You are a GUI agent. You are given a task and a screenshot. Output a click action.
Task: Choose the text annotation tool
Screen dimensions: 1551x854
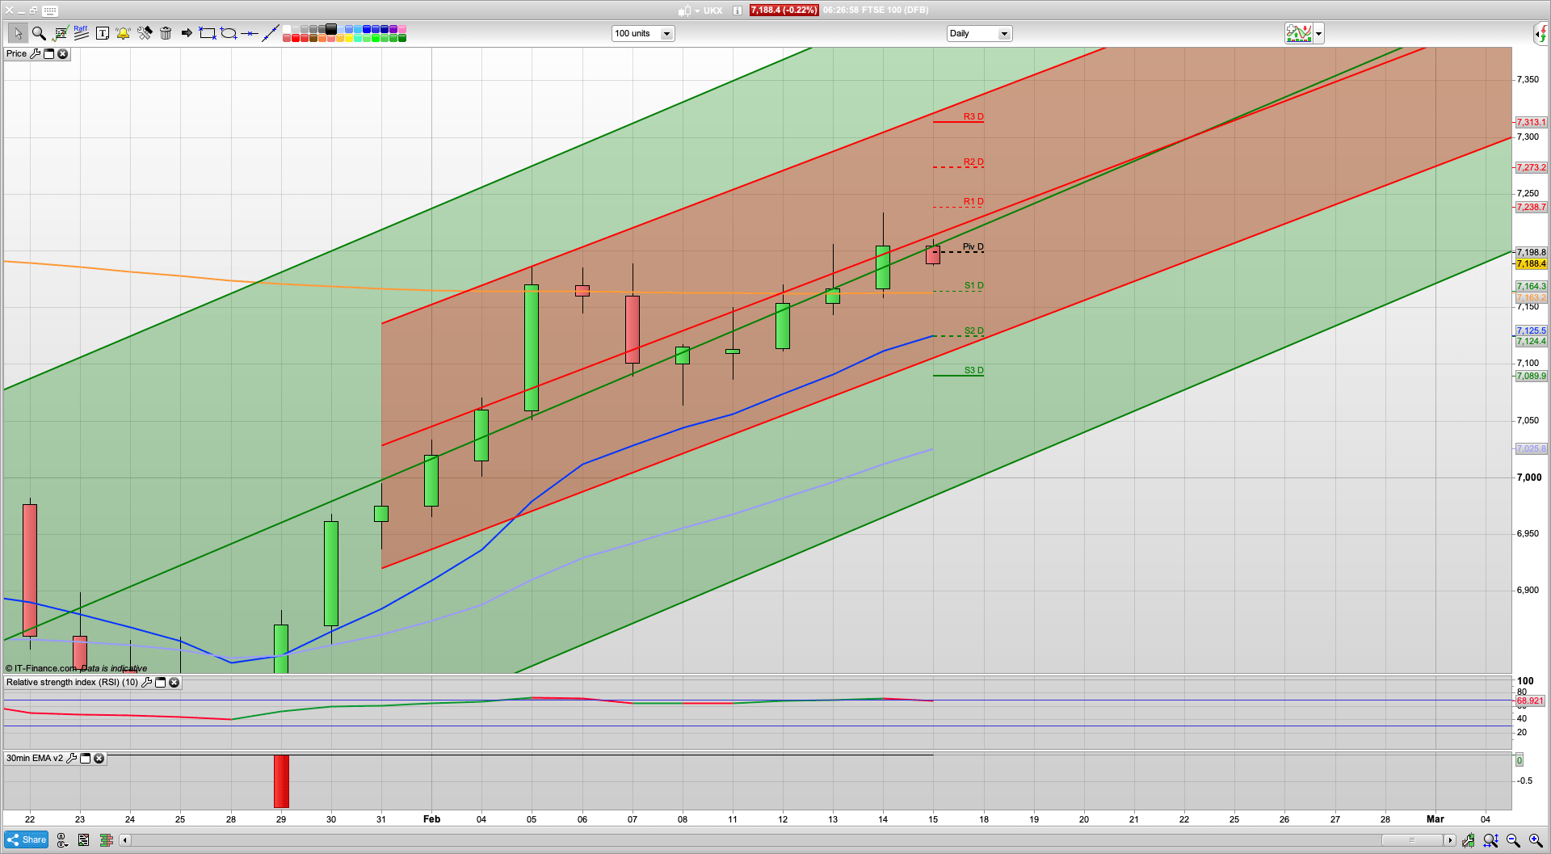[103, 33]
